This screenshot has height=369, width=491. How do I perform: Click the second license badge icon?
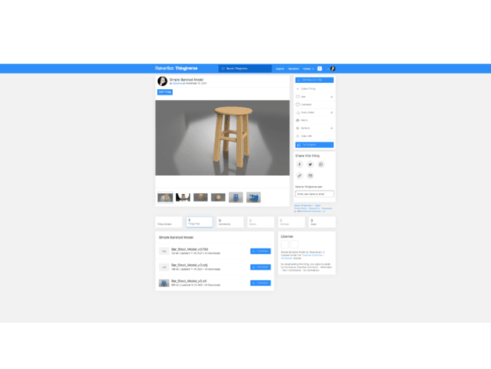pos(294,245)
